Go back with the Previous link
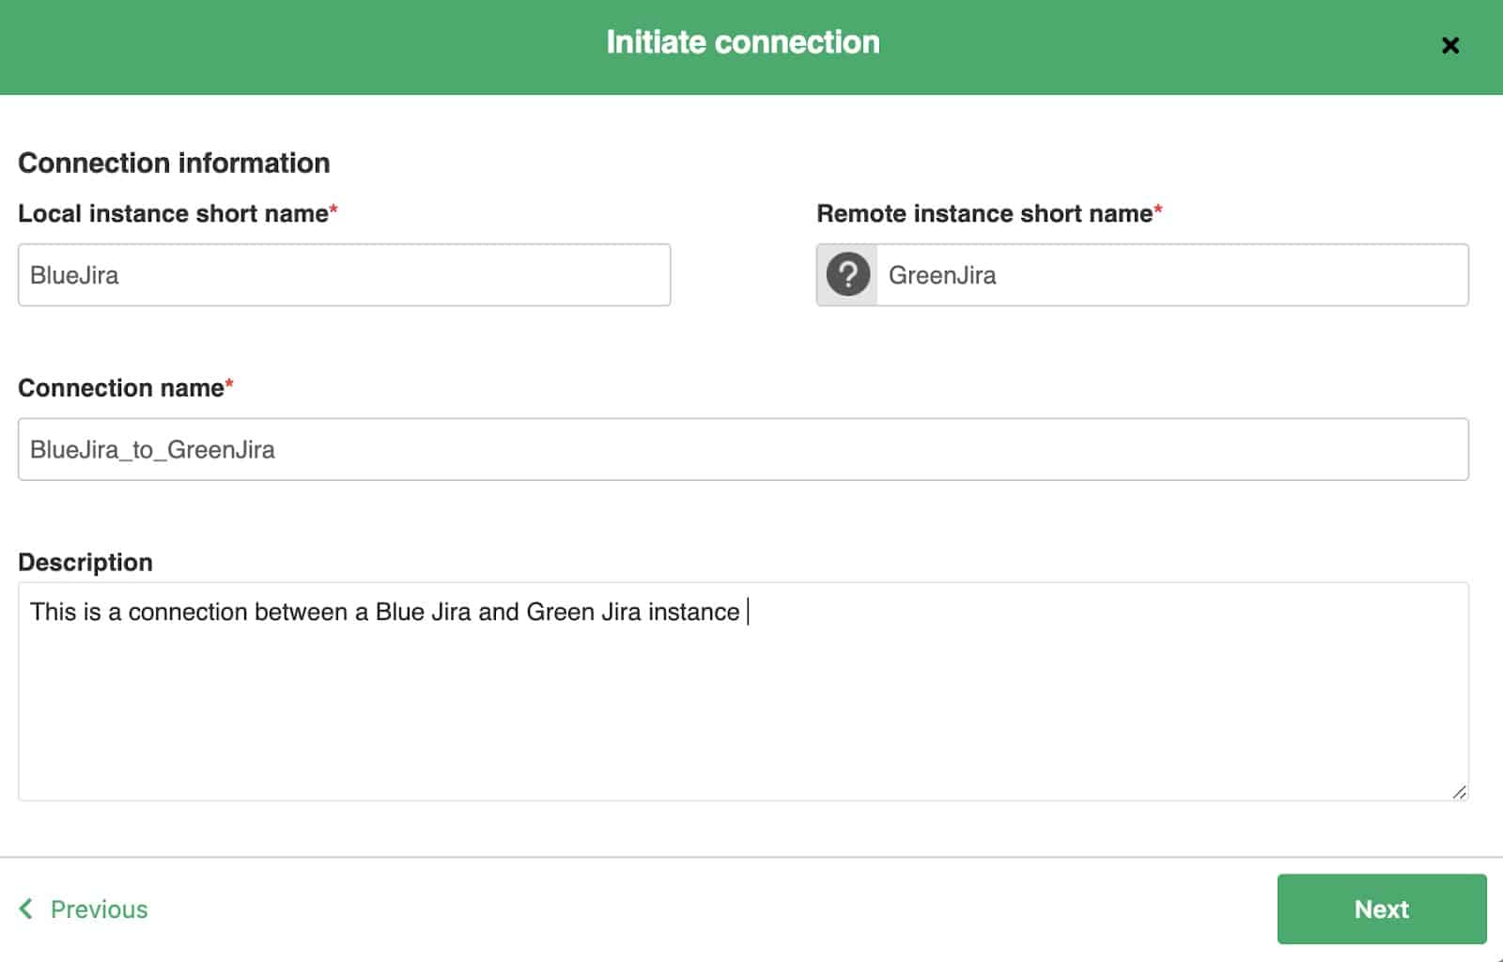 point(84,909)
